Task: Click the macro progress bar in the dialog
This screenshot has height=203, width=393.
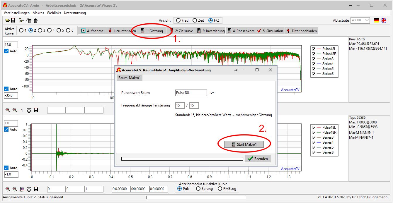Action: click(x=182, y=159)
